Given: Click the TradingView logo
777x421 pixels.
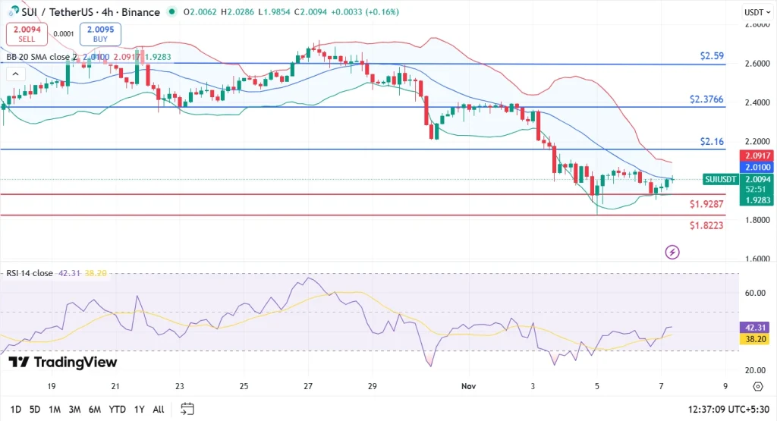Looking at the screenshot, I should pos(63,363).
